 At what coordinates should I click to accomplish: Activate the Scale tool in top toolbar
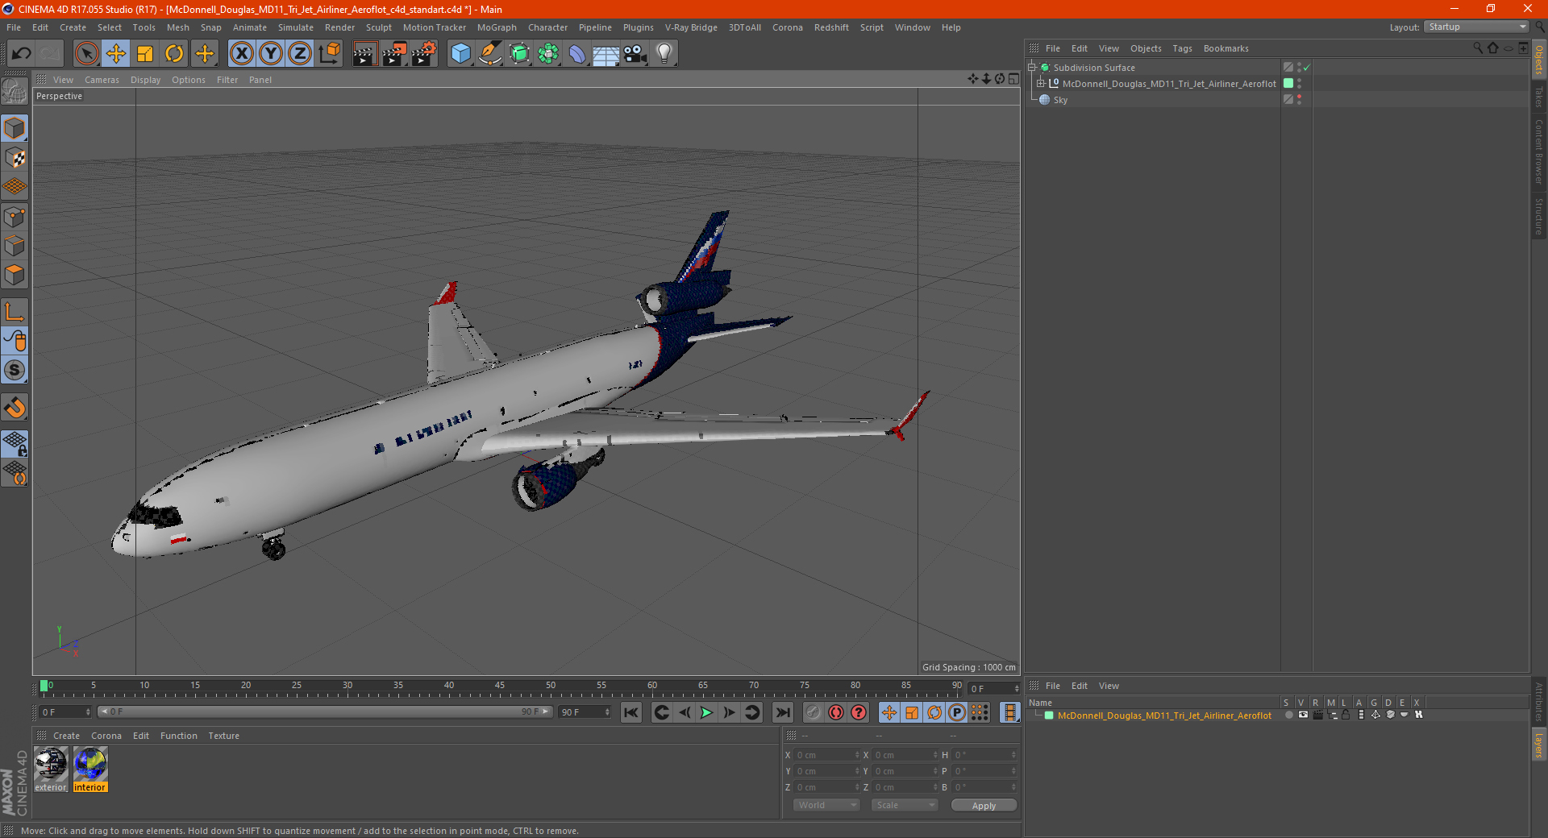click(145, 54)
